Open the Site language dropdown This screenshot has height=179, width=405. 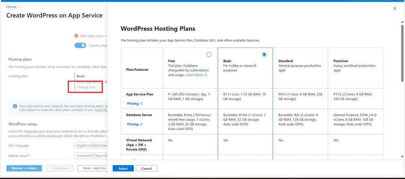(x=91, y=145)
